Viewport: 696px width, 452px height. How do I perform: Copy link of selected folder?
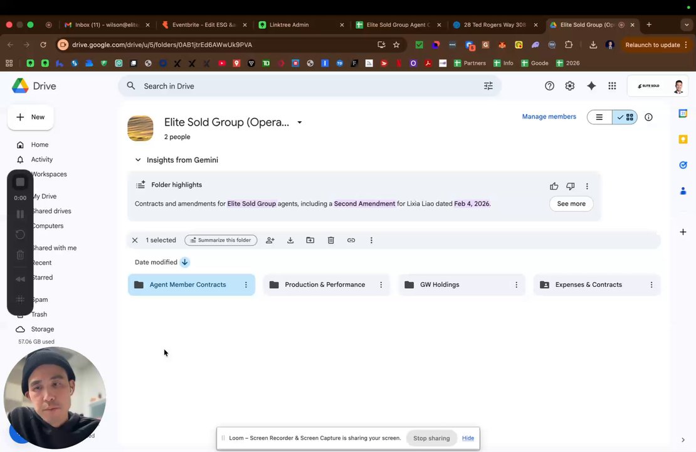tap(351, 240)
